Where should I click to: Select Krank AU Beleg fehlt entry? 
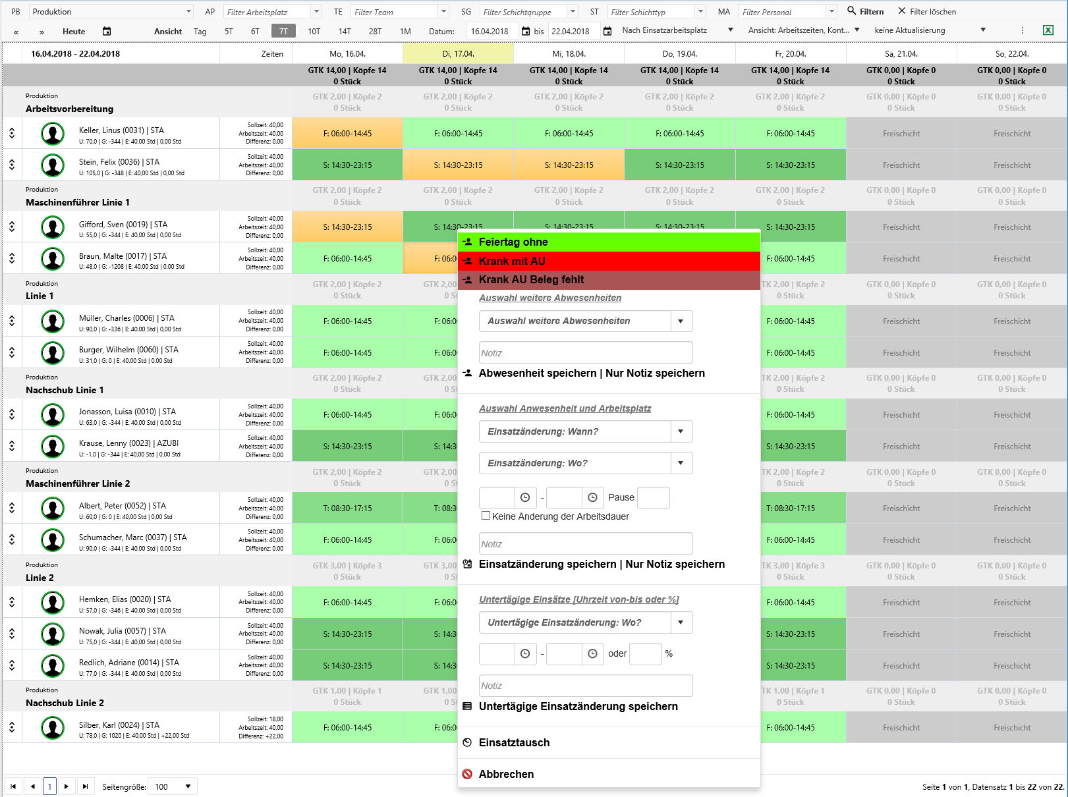pos(609,280)
